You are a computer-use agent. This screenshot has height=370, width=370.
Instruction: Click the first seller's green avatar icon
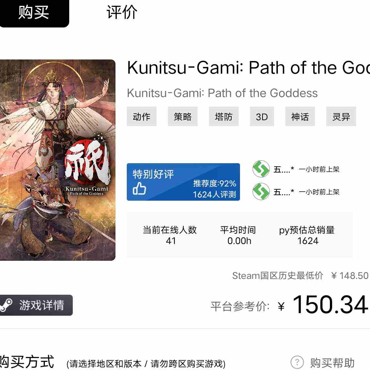coord(261,169)
